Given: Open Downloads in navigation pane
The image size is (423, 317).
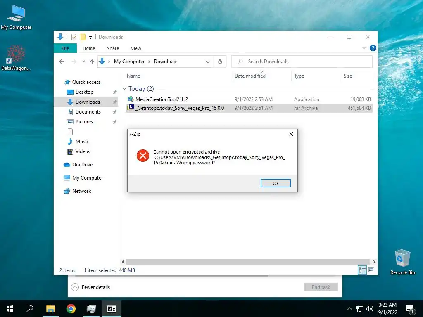Looking at the screenshot, I should (88, 102).
